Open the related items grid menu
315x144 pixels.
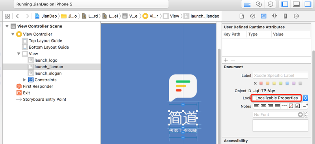[7, 16]
